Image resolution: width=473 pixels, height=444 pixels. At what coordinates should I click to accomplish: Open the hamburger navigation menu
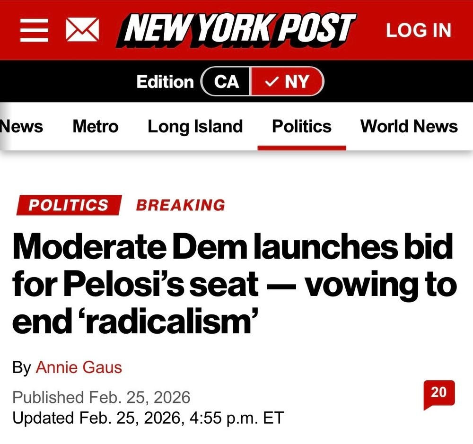click(x=35, y=30)
